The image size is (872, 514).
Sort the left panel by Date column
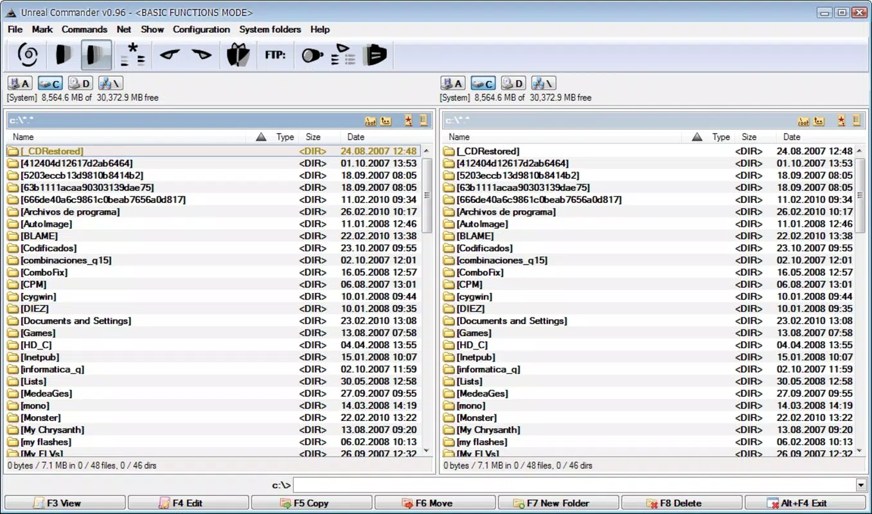tap(355, 137)
